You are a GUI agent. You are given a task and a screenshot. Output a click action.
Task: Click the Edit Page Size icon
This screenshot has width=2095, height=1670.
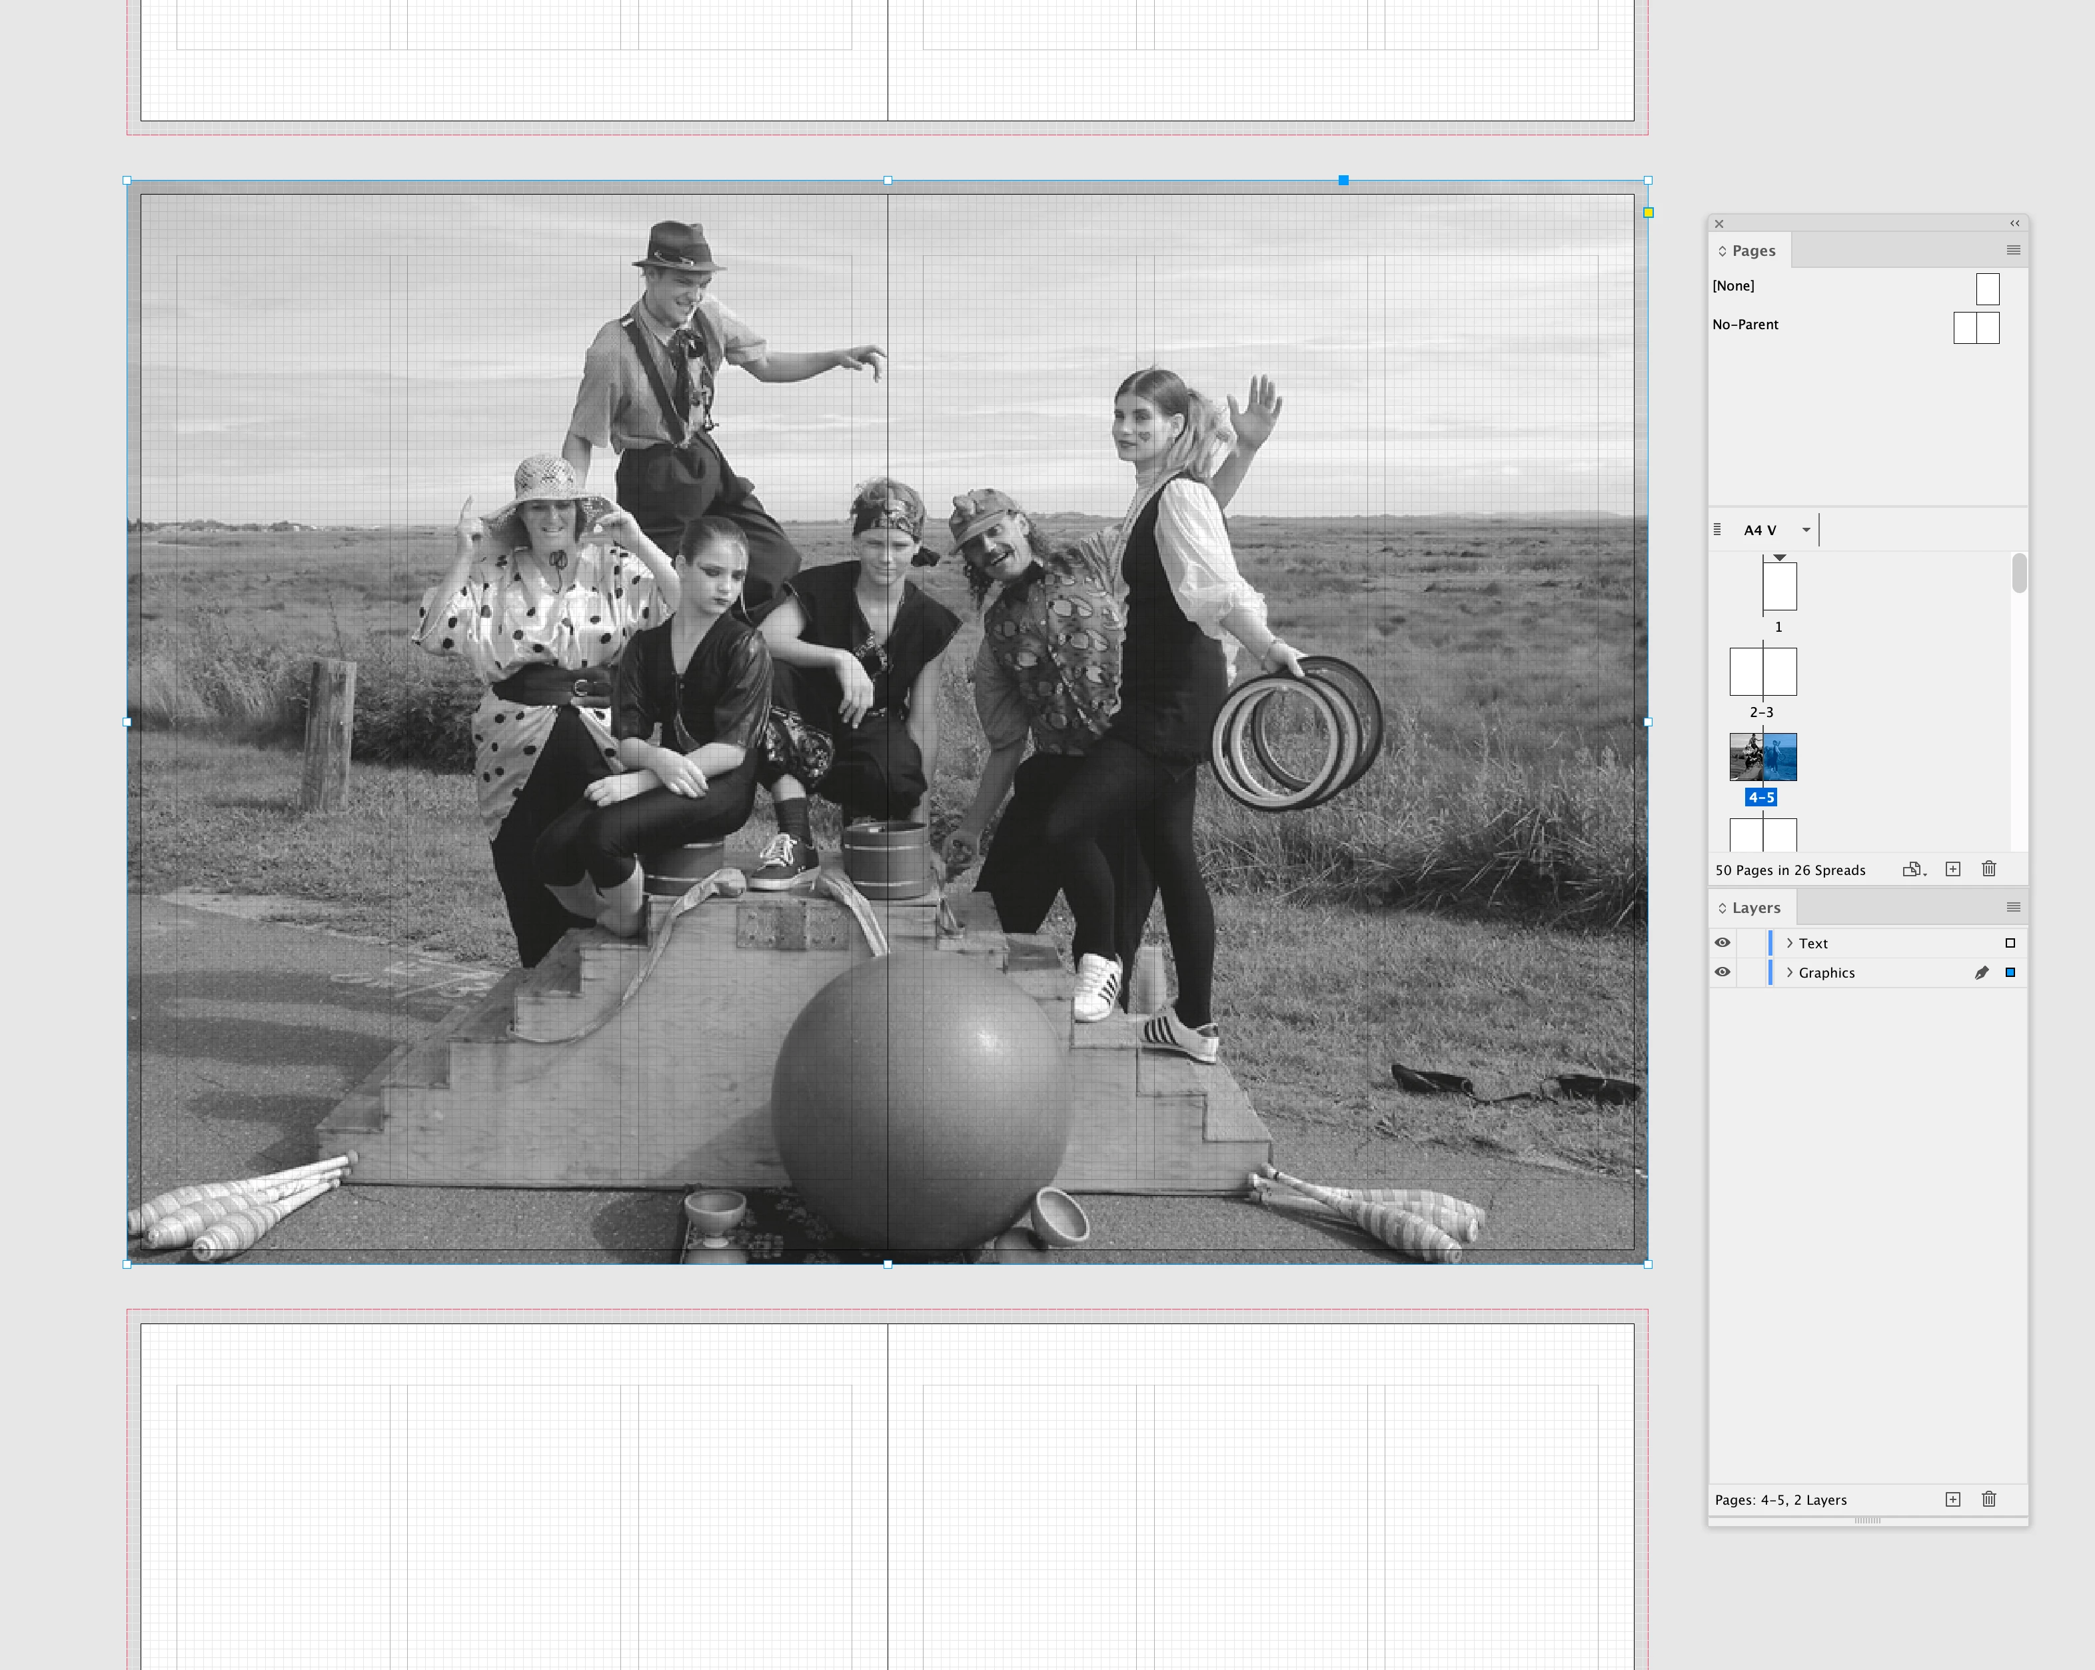click(1912, 869)
